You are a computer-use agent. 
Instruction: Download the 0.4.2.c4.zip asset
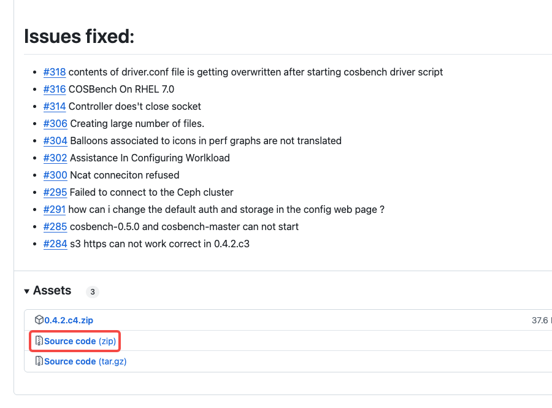point(69,320)
